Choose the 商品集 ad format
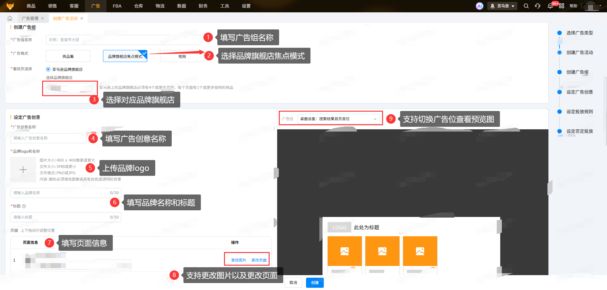Screen dimensions: 607x290 (68, 56)
